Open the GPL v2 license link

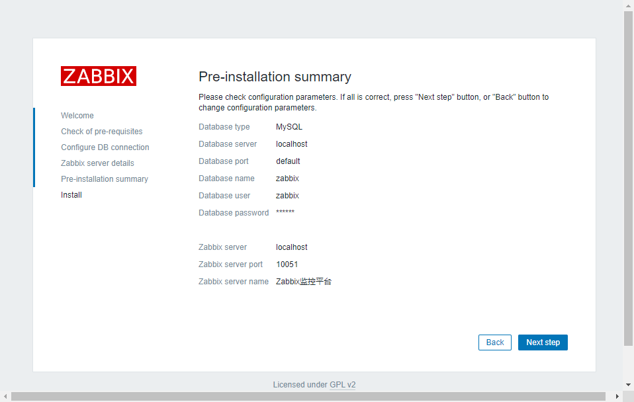pyautogui.click(x=342, y=385)
